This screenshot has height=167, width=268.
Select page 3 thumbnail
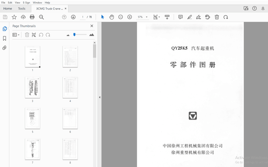coord(32,88)
